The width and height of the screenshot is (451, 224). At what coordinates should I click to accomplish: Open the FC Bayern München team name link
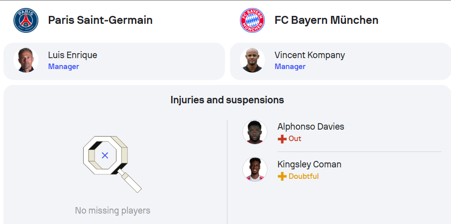click(326, 20)
